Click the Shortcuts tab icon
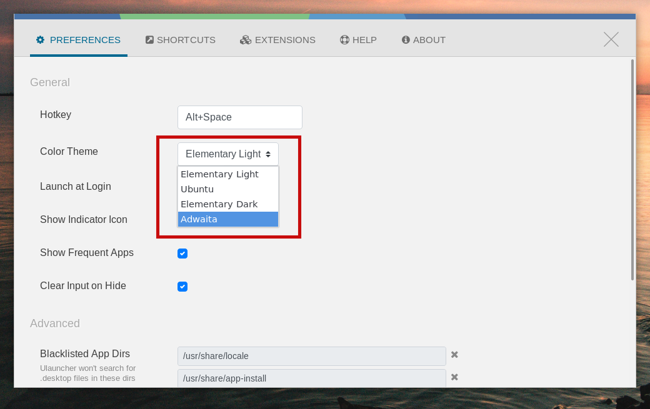650x409 pixels. 149,40
